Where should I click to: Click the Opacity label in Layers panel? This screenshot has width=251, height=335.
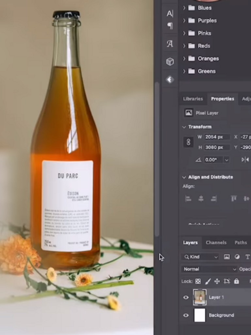point(245,269)
